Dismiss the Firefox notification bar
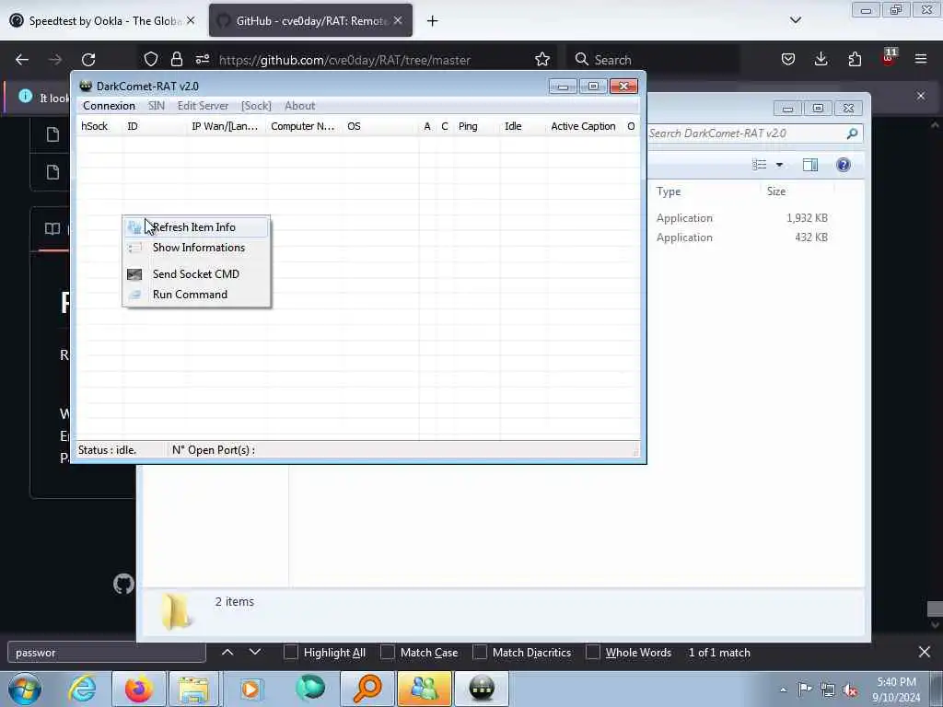The image size is (943, 707). click(921, 96)
